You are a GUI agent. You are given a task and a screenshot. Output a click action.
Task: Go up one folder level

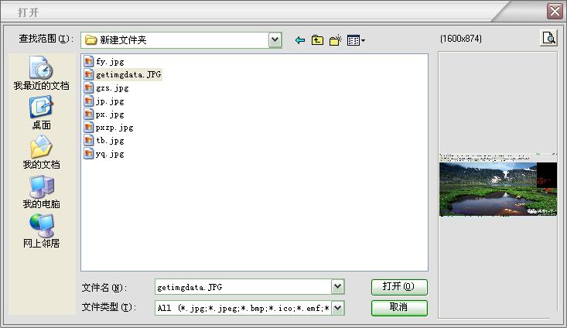pyautogui.click(x=317, y=40)
